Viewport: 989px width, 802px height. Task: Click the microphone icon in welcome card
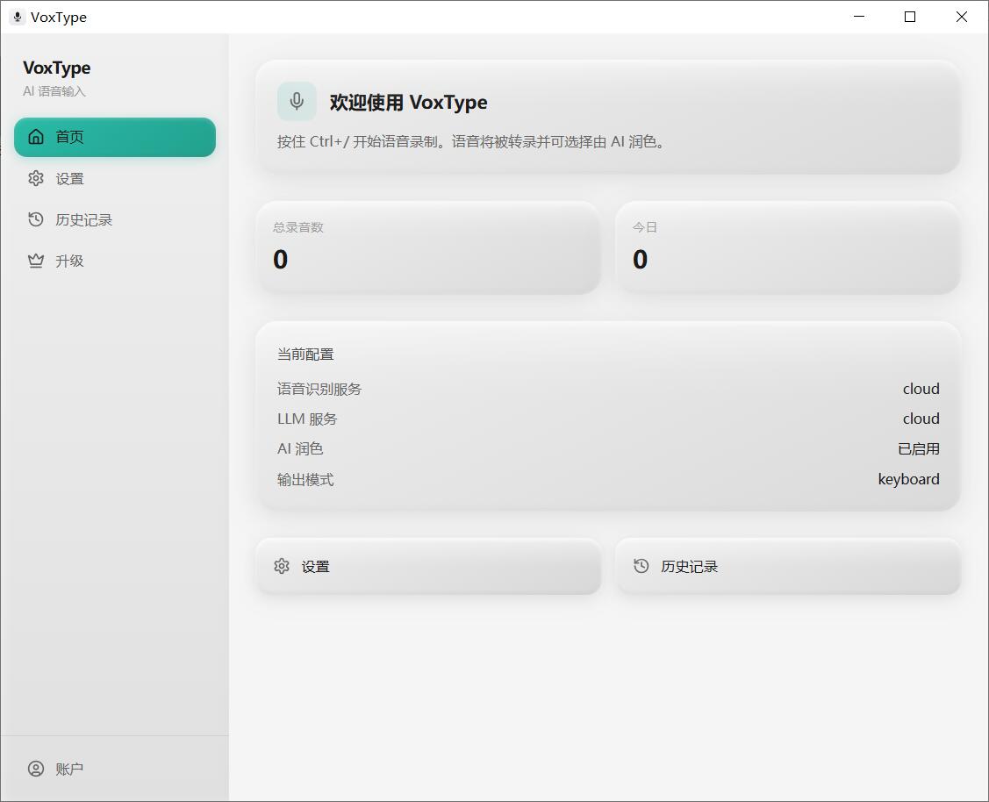coord(297,101)
